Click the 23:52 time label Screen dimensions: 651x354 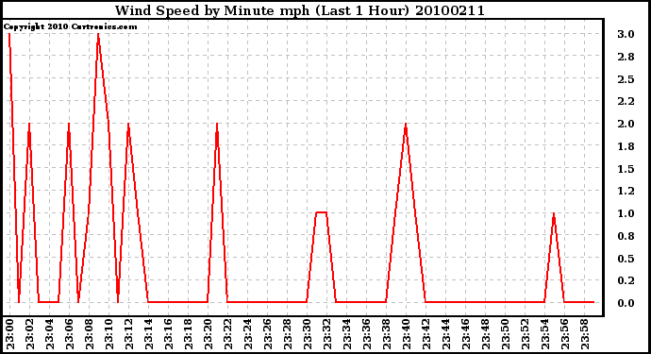pyautogui.click(x=526, y=334)
